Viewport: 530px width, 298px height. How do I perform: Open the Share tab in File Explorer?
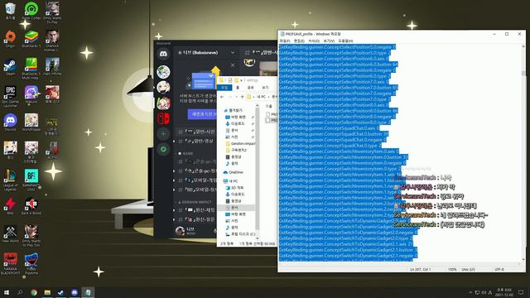click(250, 88)
